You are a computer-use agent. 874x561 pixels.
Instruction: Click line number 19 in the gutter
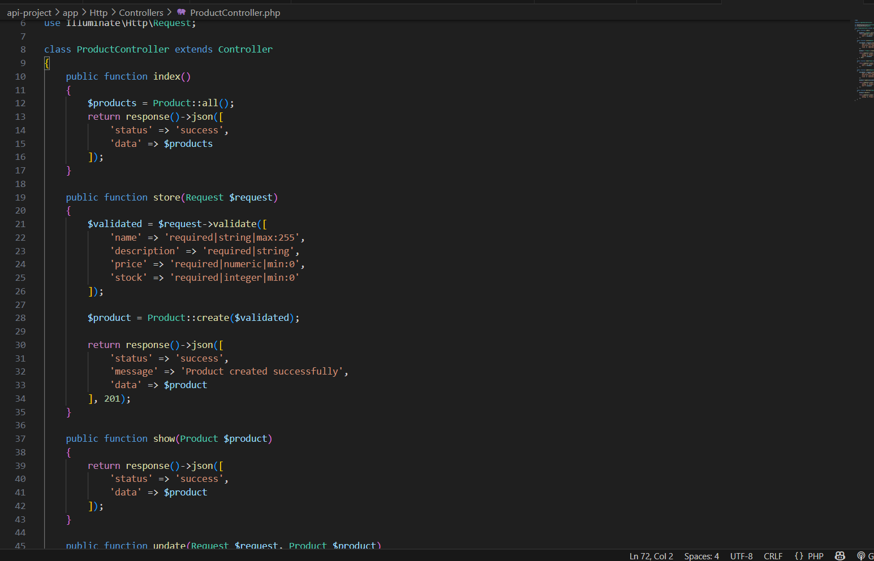tap(20, 197)
